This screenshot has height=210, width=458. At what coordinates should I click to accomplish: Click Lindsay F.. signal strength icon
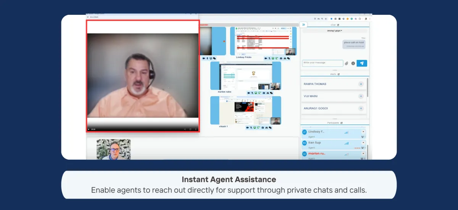347,132
